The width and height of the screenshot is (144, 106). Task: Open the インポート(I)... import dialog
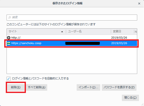tap(88, 87)
